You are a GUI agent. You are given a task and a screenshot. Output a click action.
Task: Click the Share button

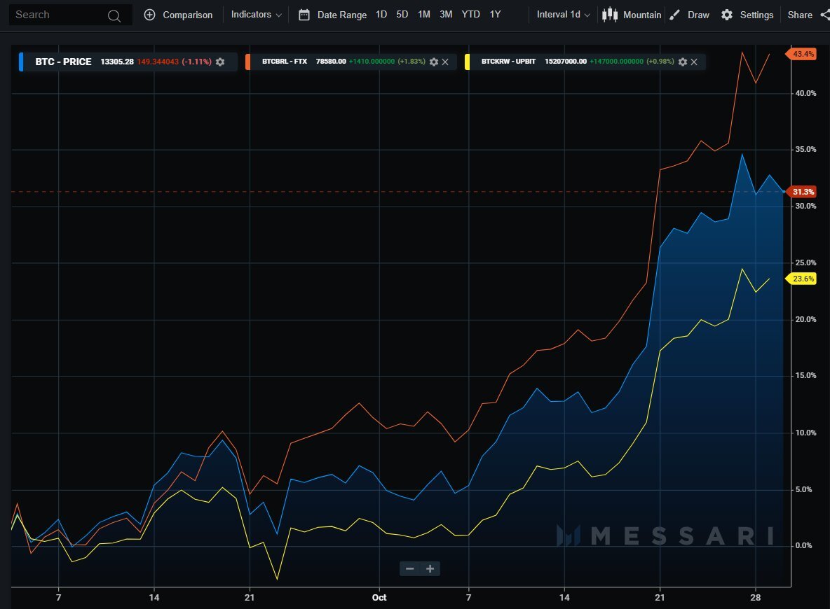click(800, 15)
